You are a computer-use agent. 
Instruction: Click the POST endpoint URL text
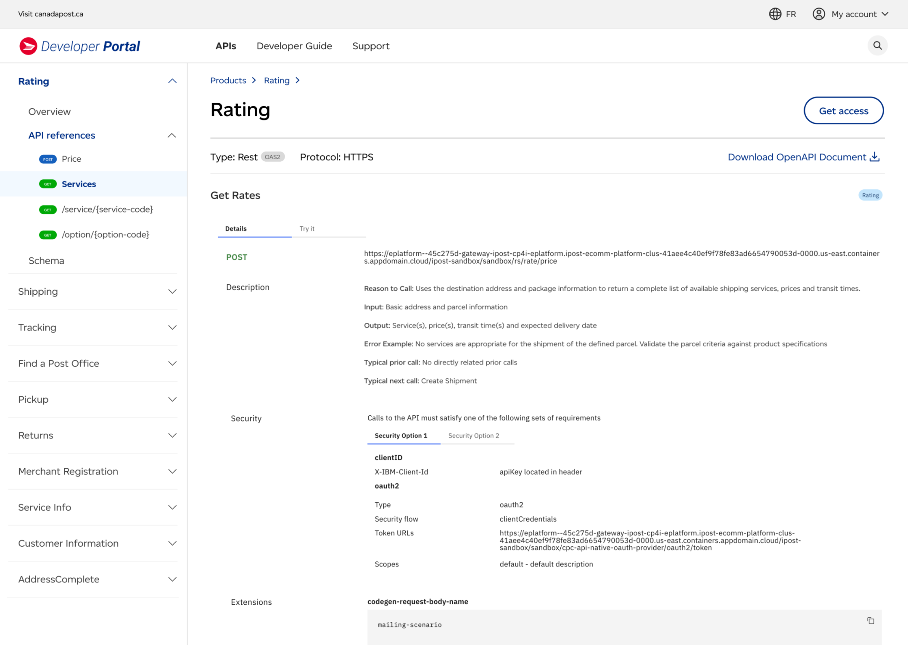(622, 257)
